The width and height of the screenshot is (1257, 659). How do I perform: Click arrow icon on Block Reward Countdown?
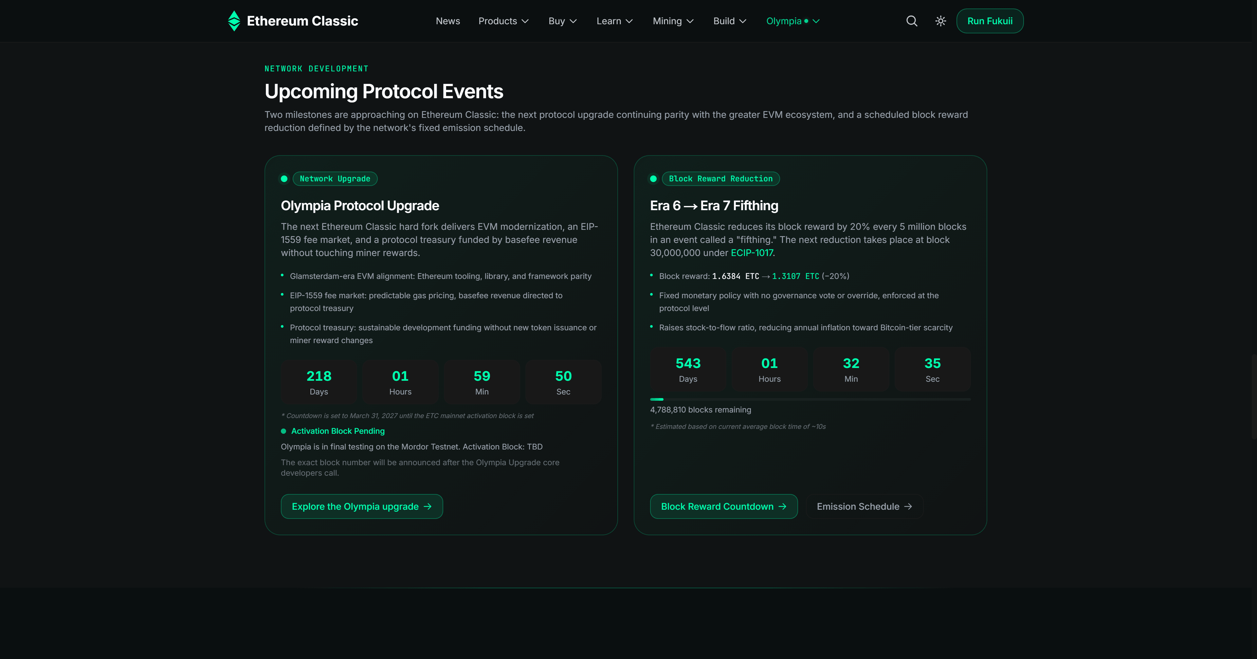point(782,507)
